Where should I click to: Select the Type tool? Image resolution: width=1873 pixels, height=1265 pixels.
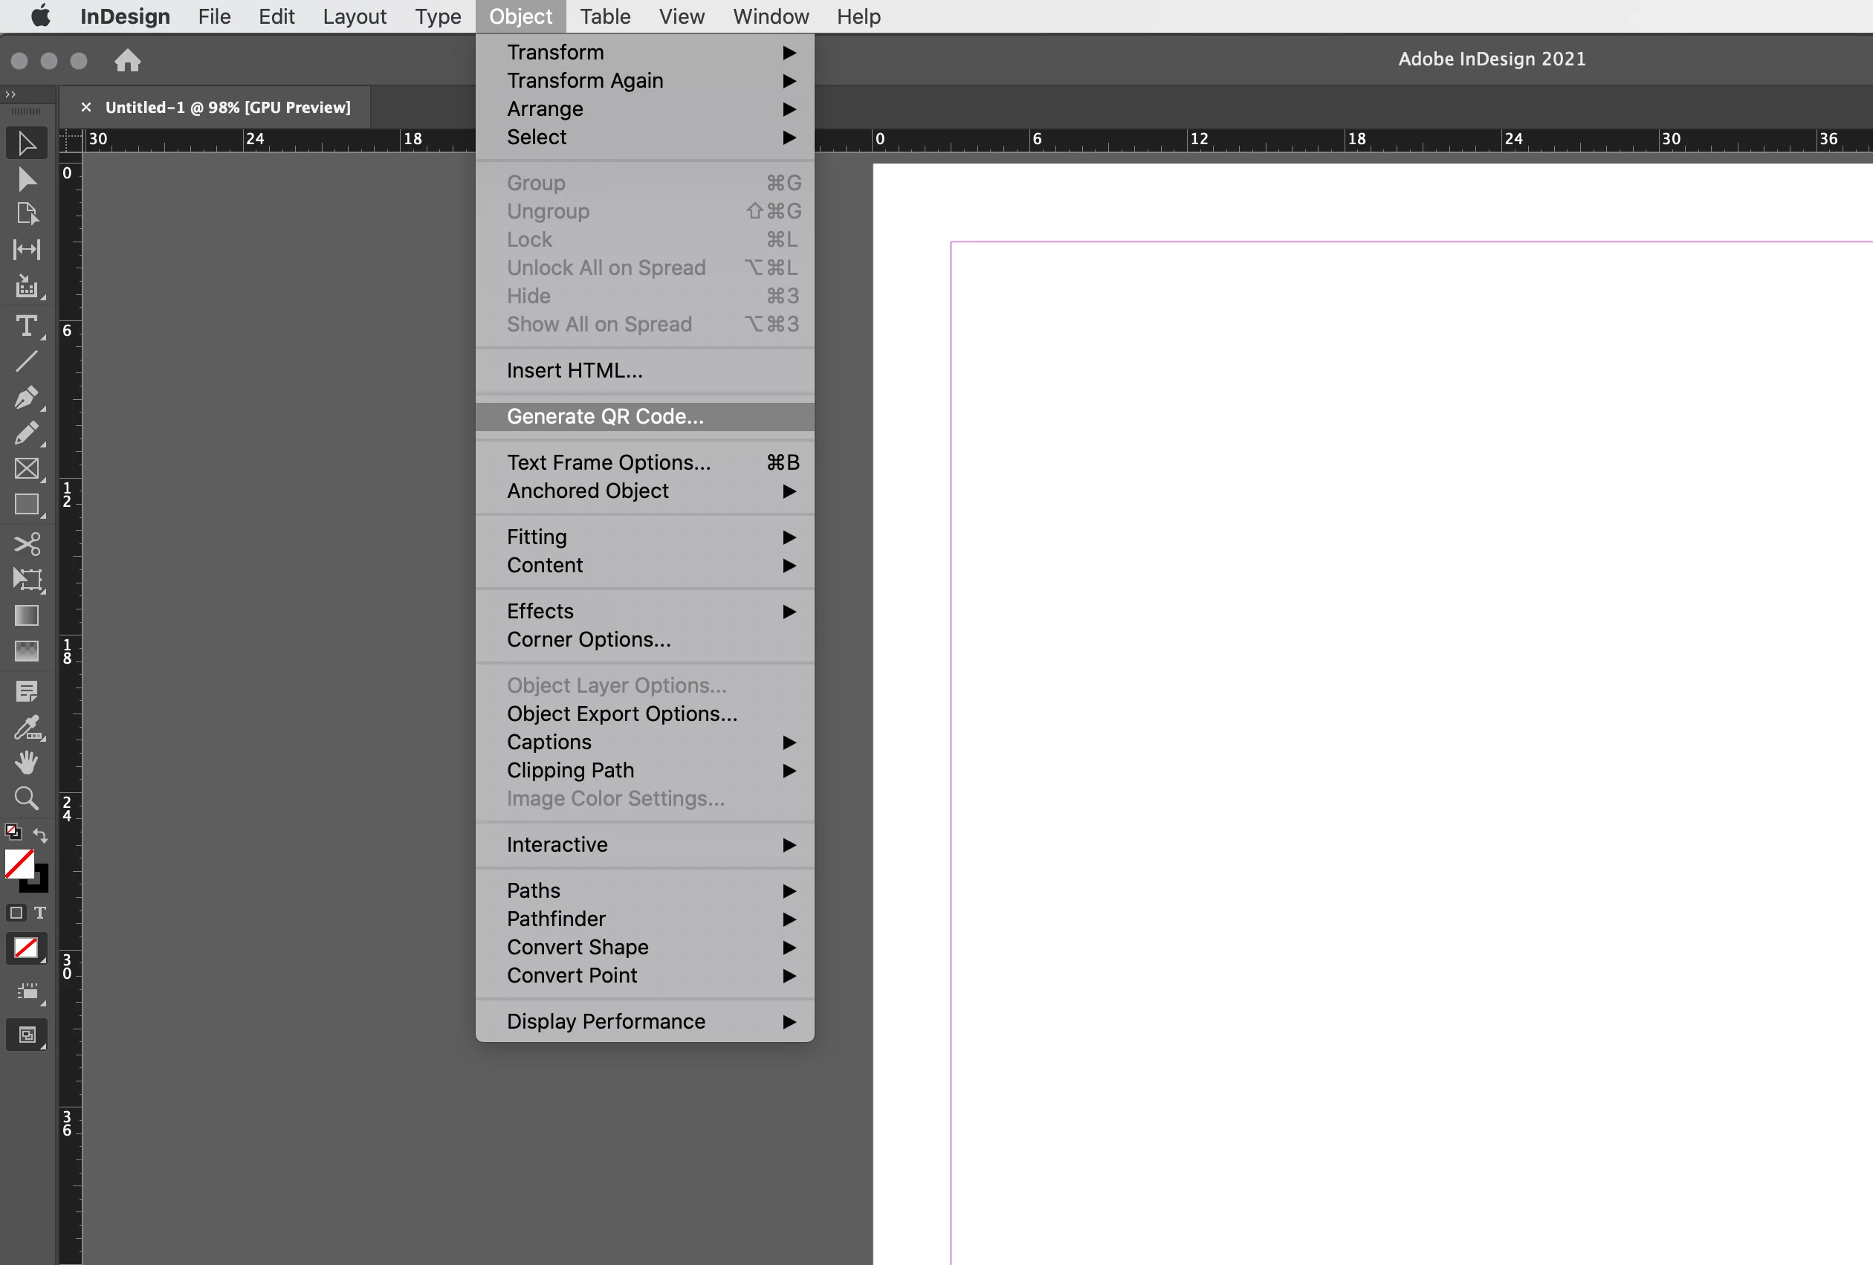click(x=26, y=326)
